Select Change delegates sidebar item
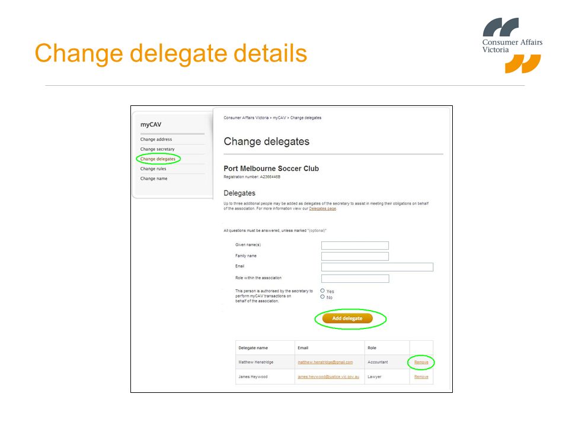Screen dimensions: 569x426 click(158, 159)
